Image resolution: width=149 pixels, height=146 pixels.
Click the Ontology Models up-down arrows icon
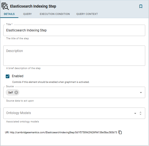pos(140,113)
